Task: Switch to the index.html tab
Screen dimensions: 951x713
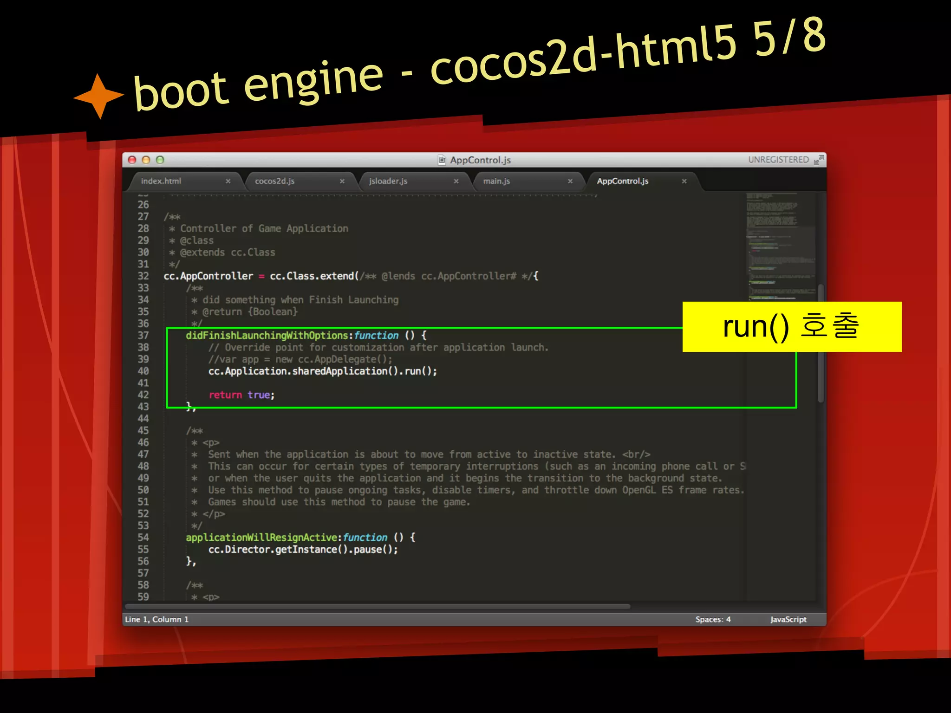Action: click(161, 181)
